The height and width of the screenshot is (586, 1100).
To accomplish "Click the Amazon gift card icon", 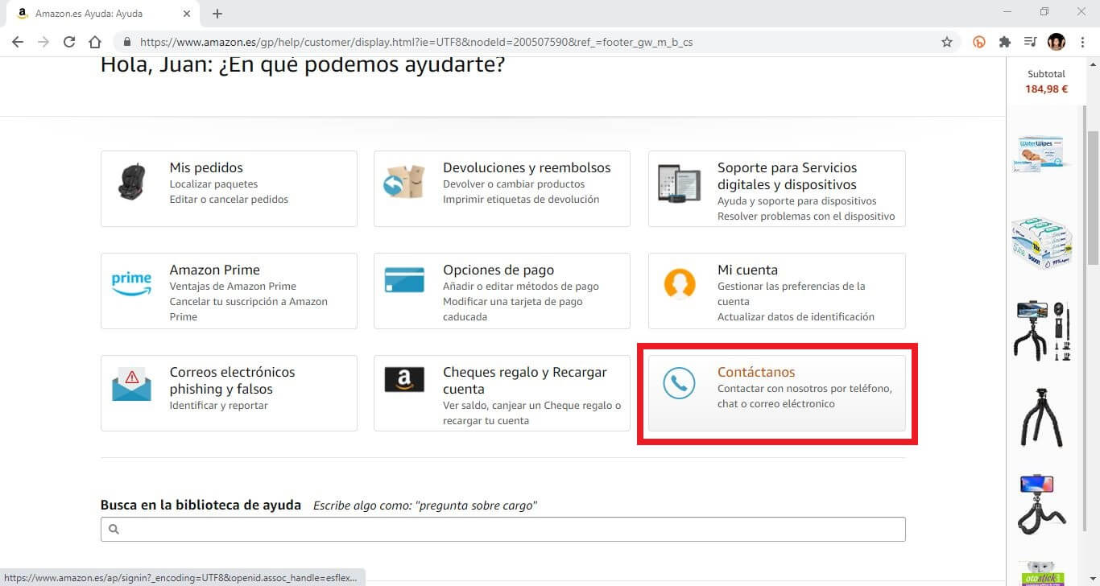I will coord(404,379).
